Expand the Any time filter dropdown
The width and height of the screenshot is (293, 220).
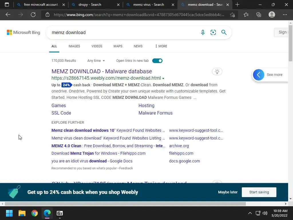[x=96, y=61]
